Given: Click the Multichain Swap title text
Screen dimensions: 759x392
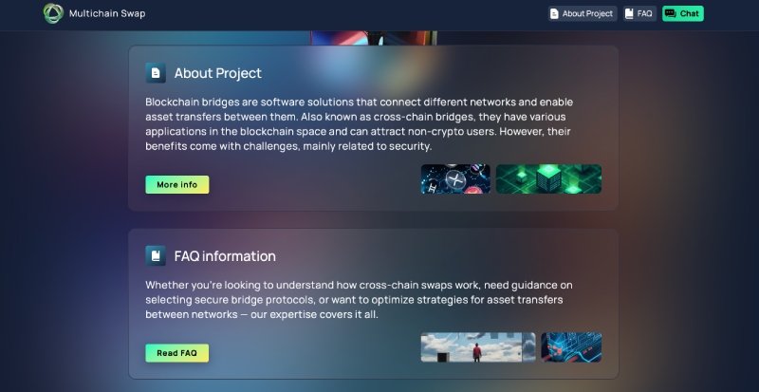Looking at the screenshot, I should click(x=107, y=13).
